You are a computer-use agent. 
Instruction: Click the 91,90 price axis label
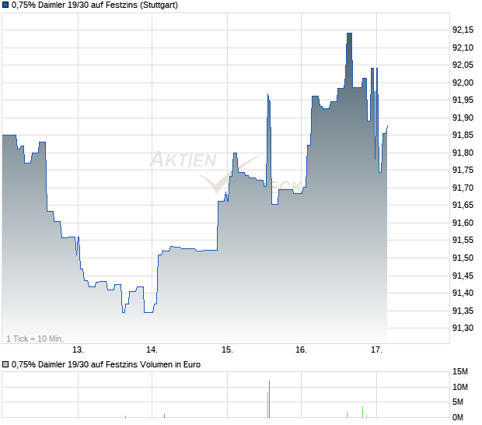[x=463, y=118]
